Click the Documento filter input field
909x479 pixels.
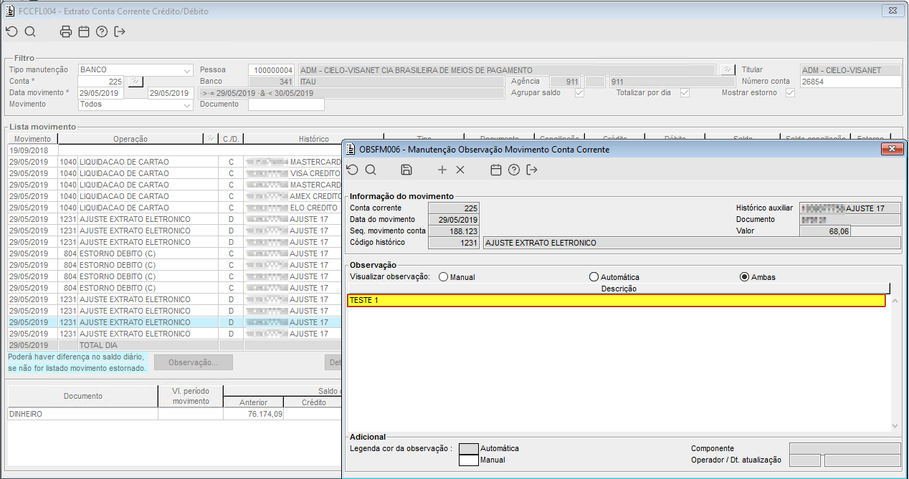(286, 105)
